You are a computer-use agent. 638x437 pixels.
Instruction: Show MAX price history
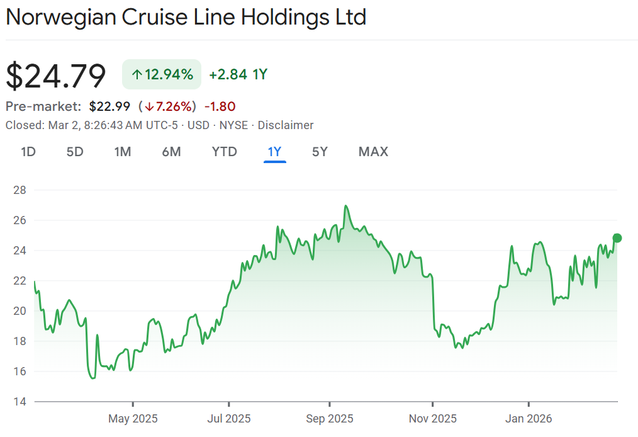[373, 152]
